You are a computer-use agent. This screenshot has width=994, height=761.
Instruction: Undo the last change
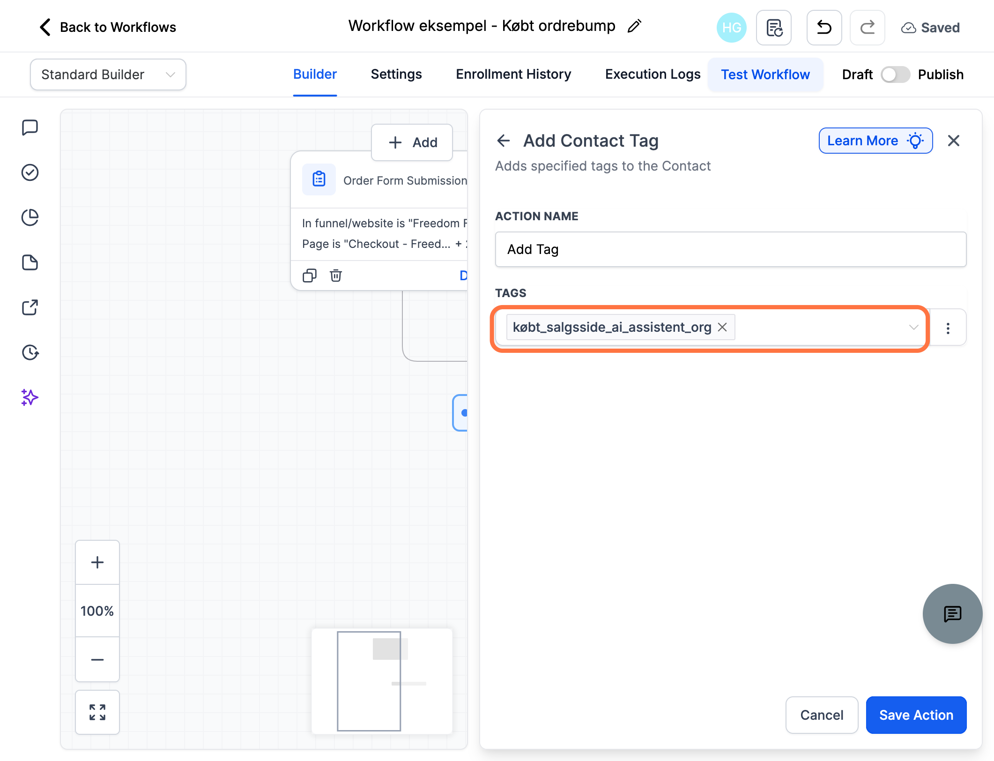tap(824, 28)
